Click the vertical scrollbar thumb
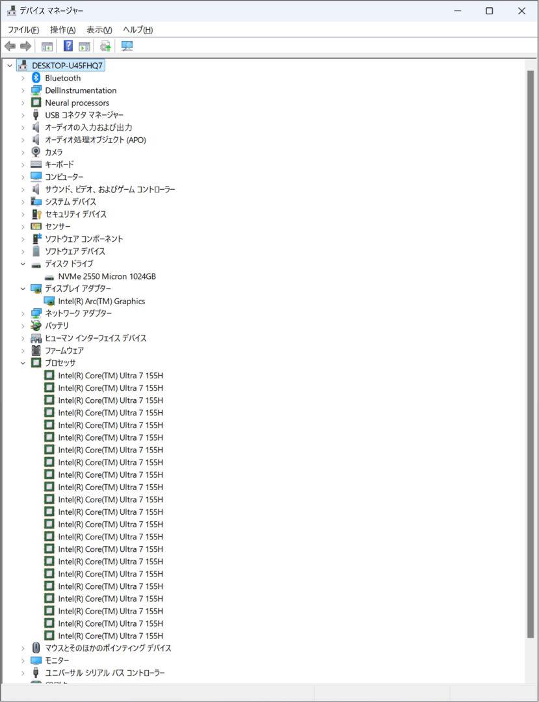Screen dimensions: 539x702 tap(531, 354)
